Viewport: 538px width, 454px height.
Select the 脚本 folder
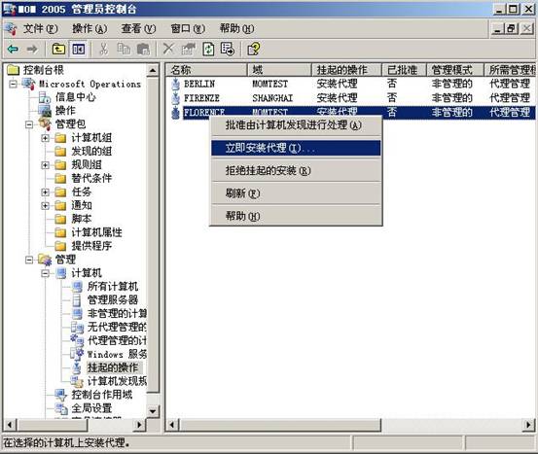pos(81,219)
